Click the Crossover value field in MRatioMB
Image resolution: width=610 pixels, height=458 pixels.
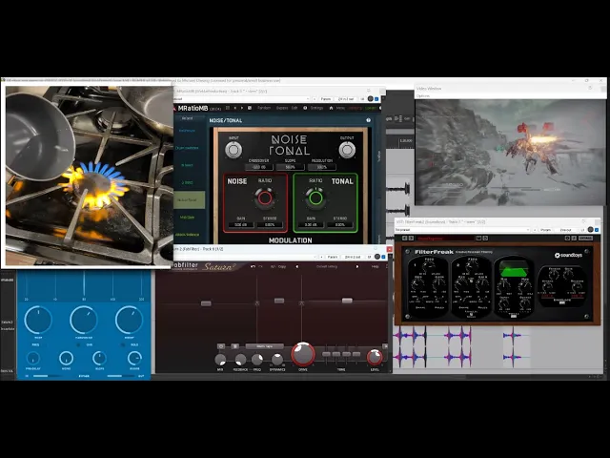[x=258, y=167]
